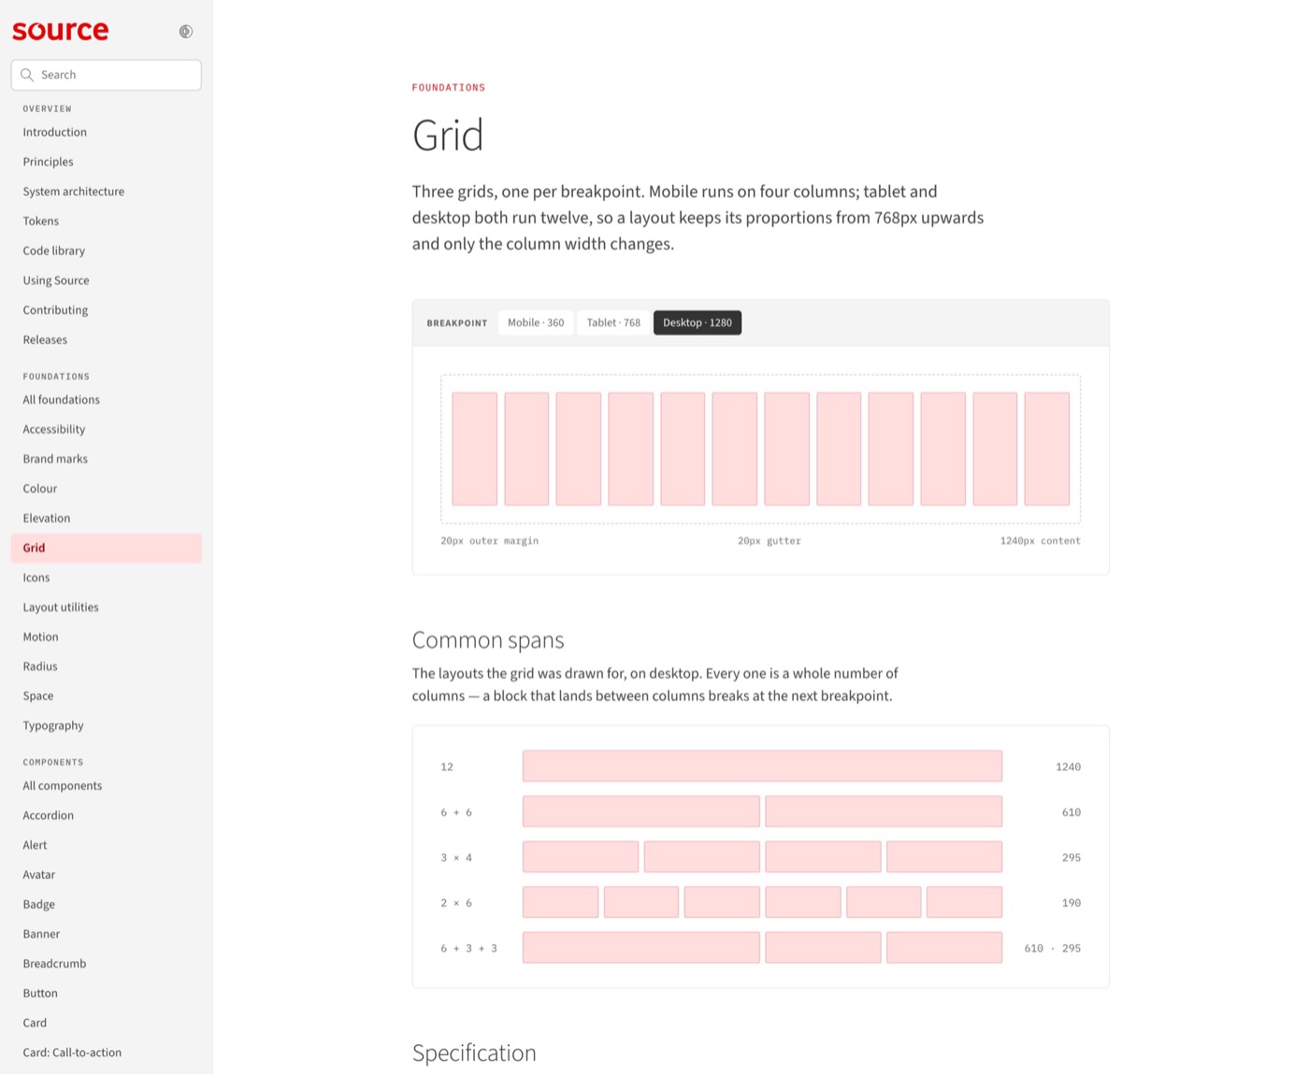The height and width of the screenshot is (1074, 1309).
Task: Open Breadcrumb in the sidebar
Action: point(107,964)
